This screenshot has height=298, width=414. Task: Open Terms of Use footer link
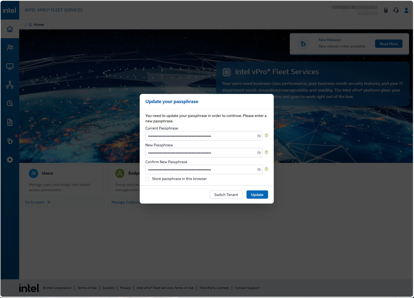[87, 288]
